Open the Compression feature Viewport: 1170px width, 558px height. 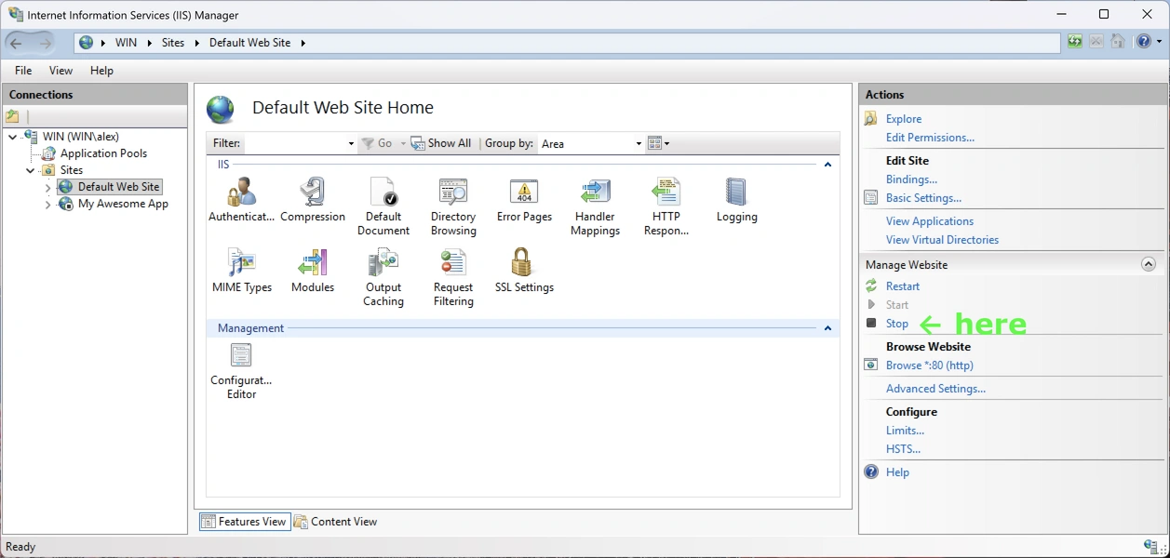(x=313, y=201)
